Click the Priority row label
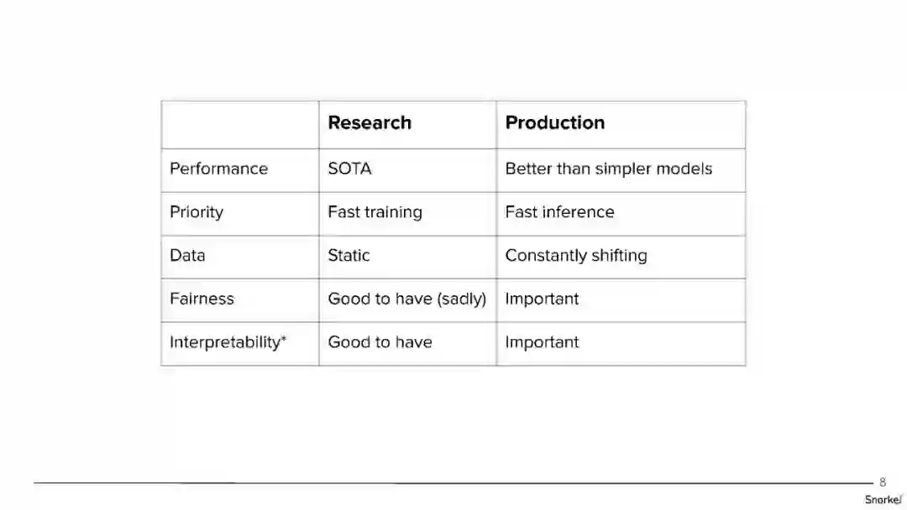The width and height of the screenshot is (907, 510). (197, 212)
